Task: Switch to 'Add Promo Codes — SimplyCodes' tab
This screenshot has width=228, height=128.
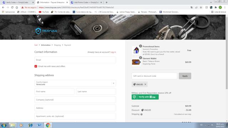Action: pos(86,2)
